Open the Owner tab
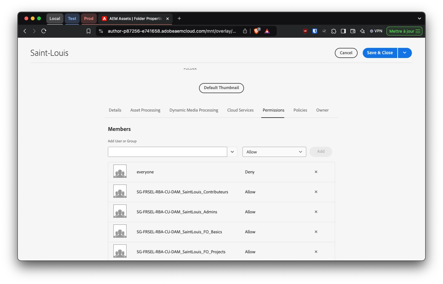This screenshot has width=443, height=284. [x=322, y=110]
